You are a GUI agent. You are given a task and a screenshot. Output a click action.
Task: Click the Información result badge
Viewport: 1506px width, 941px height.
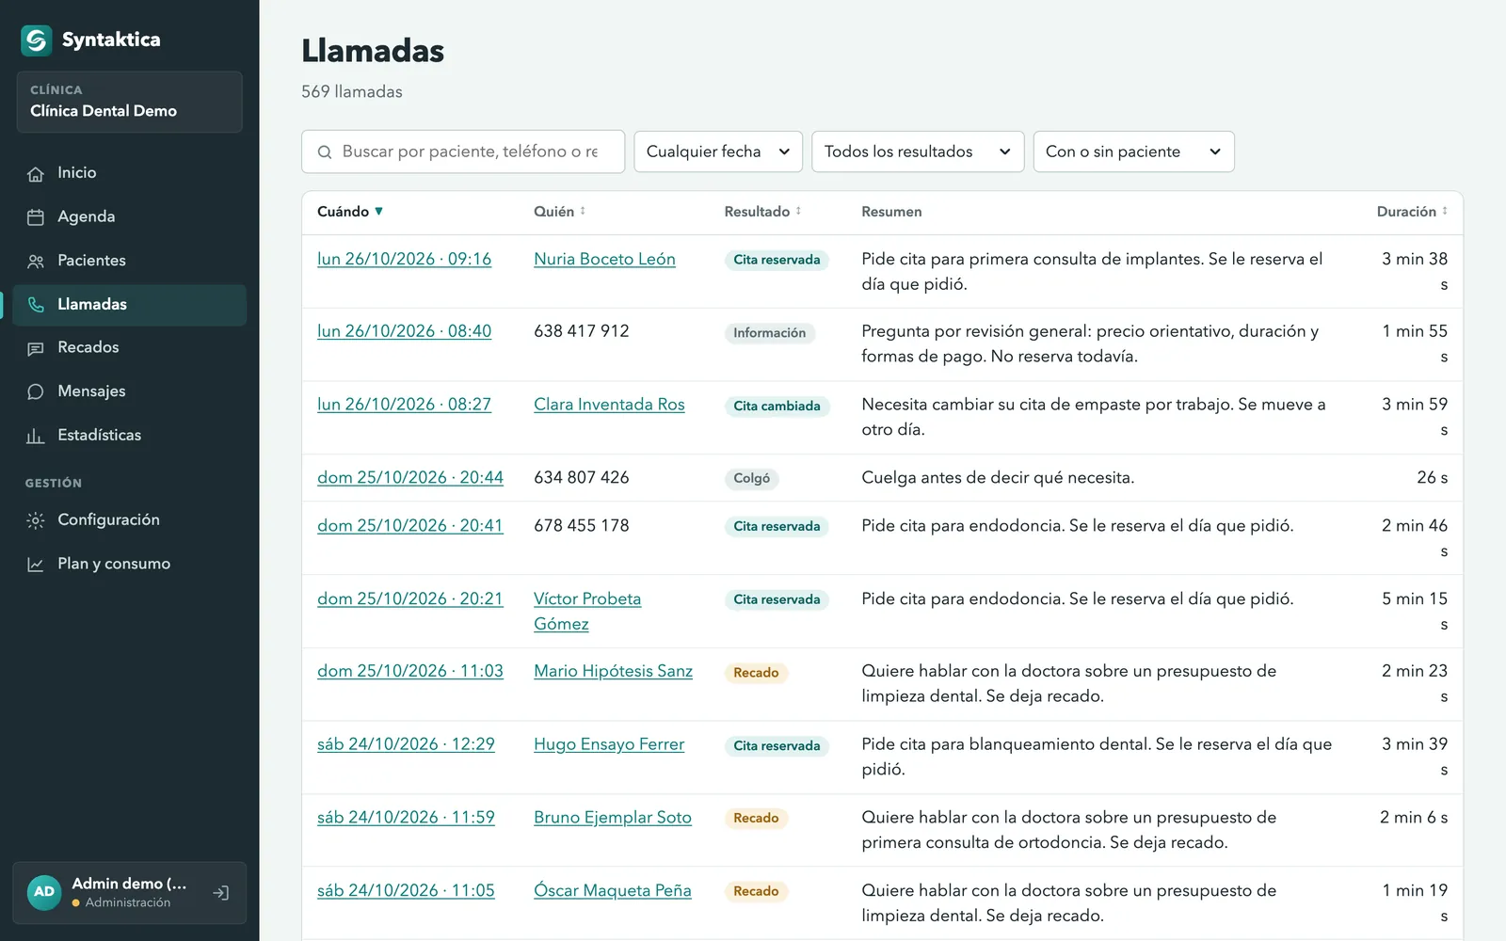coord(769,333)
